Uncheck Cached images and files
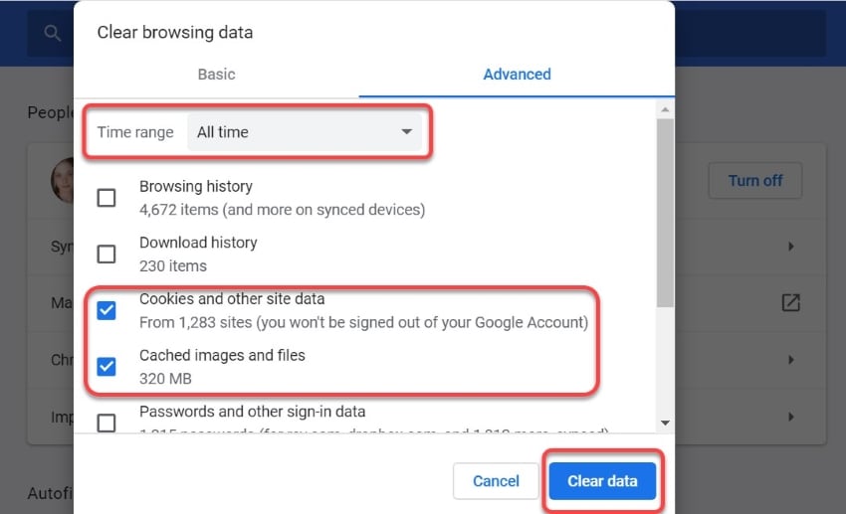 pos(106,367)
